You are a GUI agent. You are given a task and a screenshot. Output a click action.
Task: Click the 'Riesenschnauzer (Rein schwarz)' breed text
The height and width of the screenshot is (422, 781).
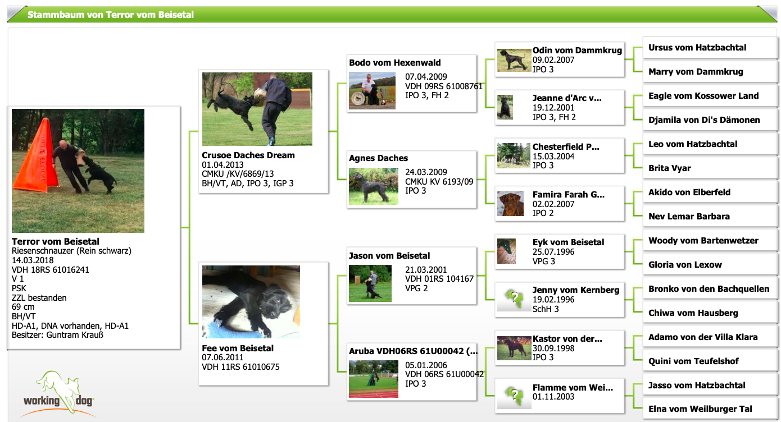point(72,251)
